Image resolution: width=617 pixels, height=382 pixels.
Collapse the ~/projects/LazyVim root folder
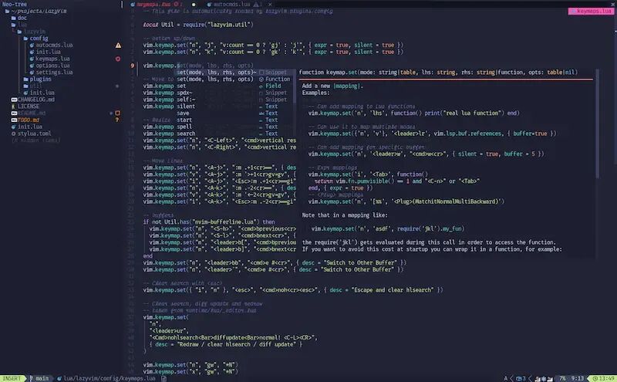35,11
